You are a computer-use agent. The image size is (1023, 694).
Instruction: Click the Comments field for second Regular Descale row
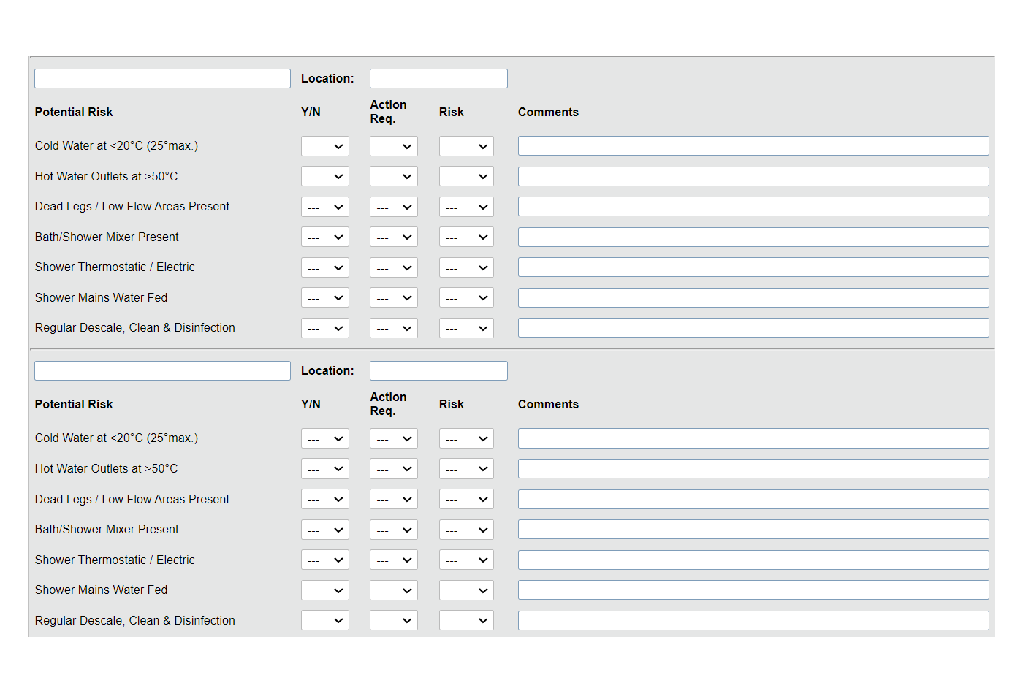click(x=753, y=620)
